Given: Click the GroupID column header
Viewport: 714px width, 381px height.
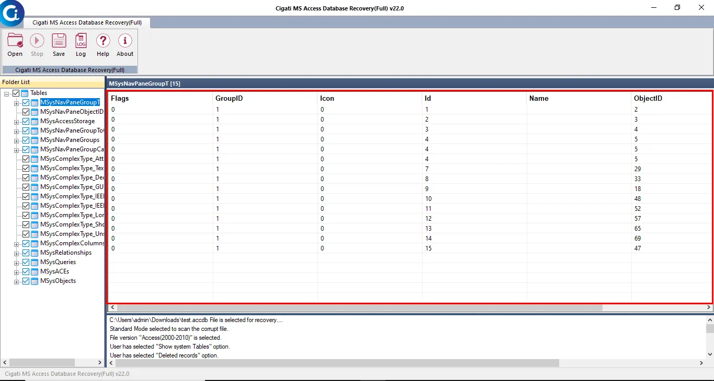Looking at the screenshot, I should 265,98.
